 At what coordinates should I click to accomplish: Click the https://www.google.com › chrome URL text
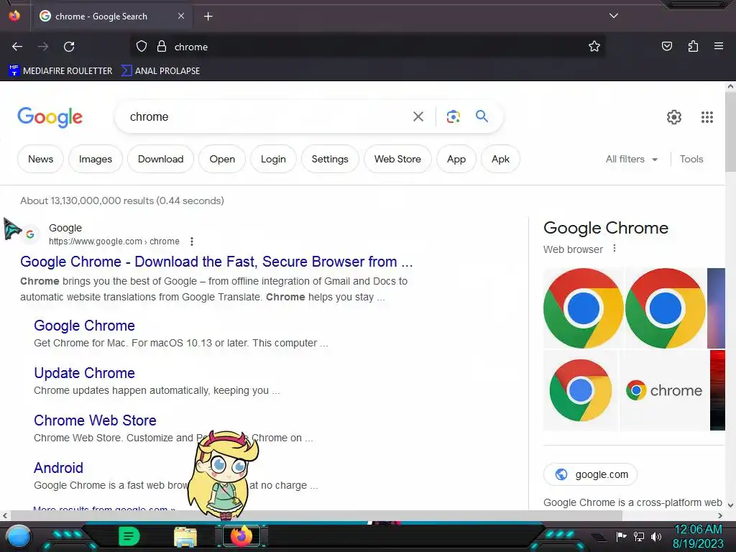coord(114,241)
